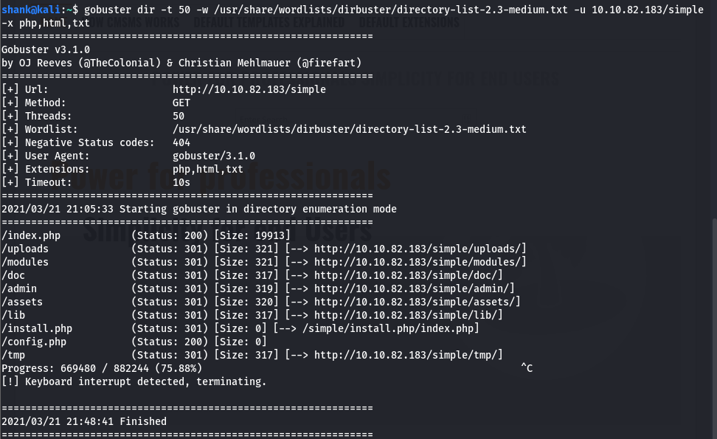717x439 pixels.
Task: Click the ^C interrupt marker
Action: (x=527, y=368)
